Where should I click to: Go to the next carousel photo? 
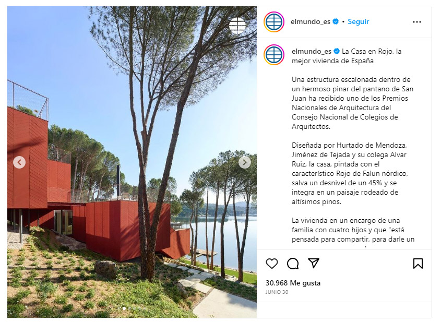245,162
